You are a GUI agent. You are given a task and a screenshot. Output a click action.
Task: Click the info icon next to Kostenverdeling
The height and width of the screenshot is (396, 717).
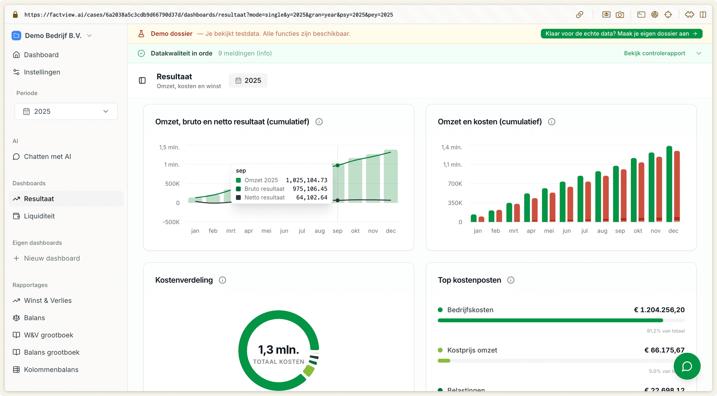223,280
